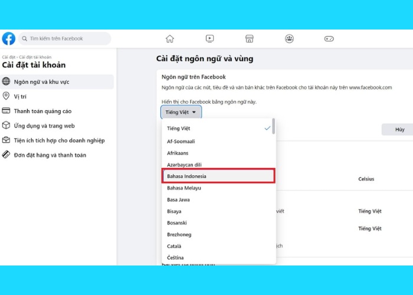Click the Hủy cancel button

[401, 130]
